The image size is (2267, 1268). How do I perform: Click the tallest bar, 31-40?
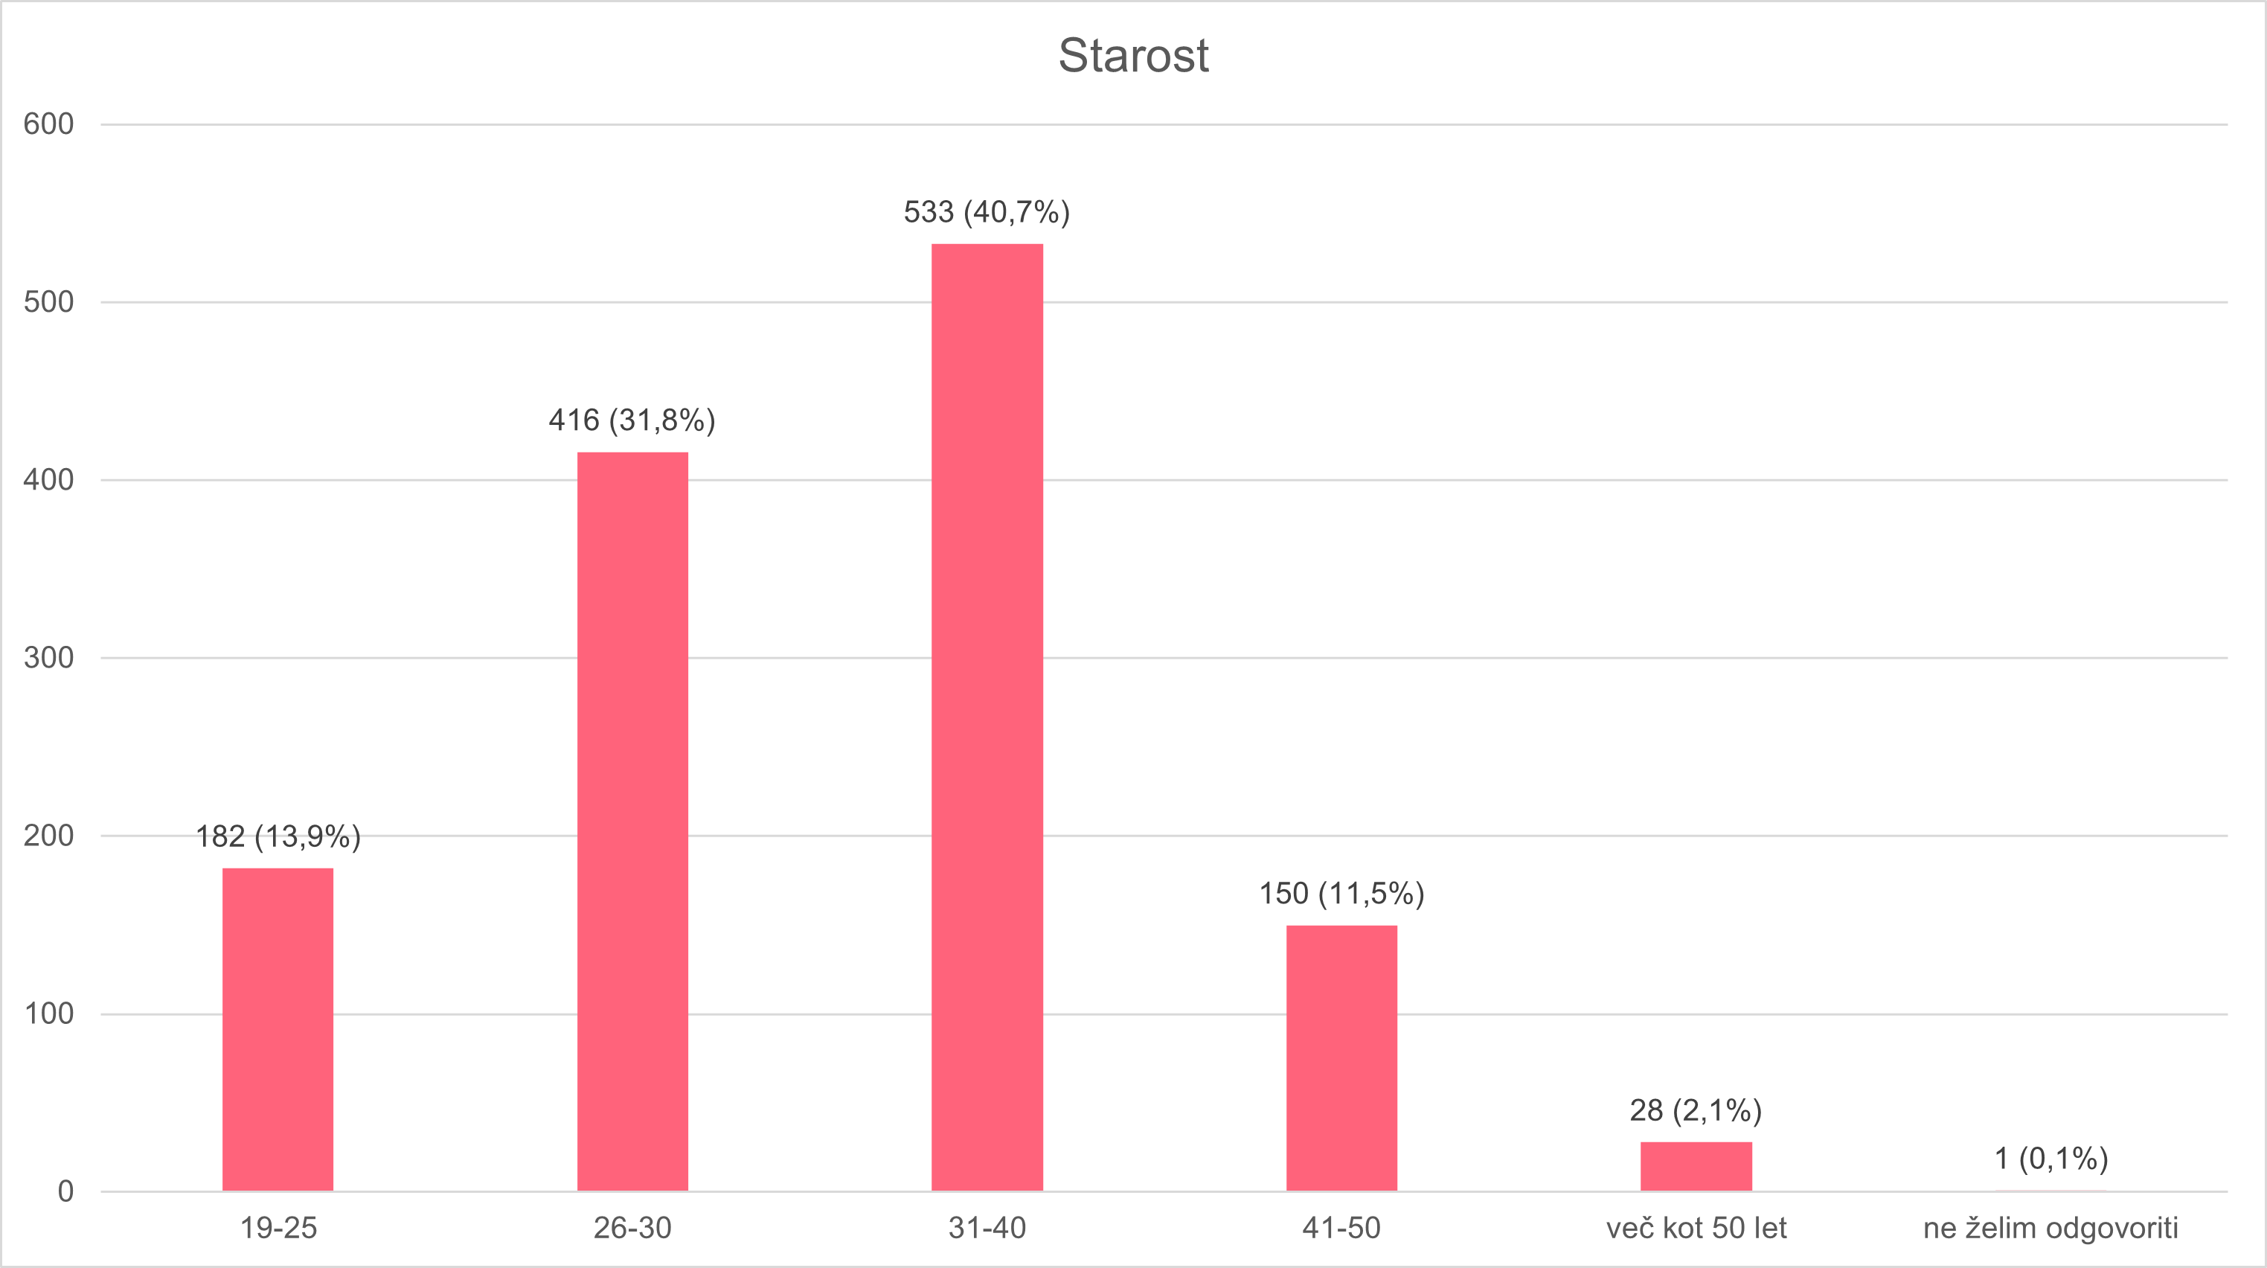tap(987, 717)
